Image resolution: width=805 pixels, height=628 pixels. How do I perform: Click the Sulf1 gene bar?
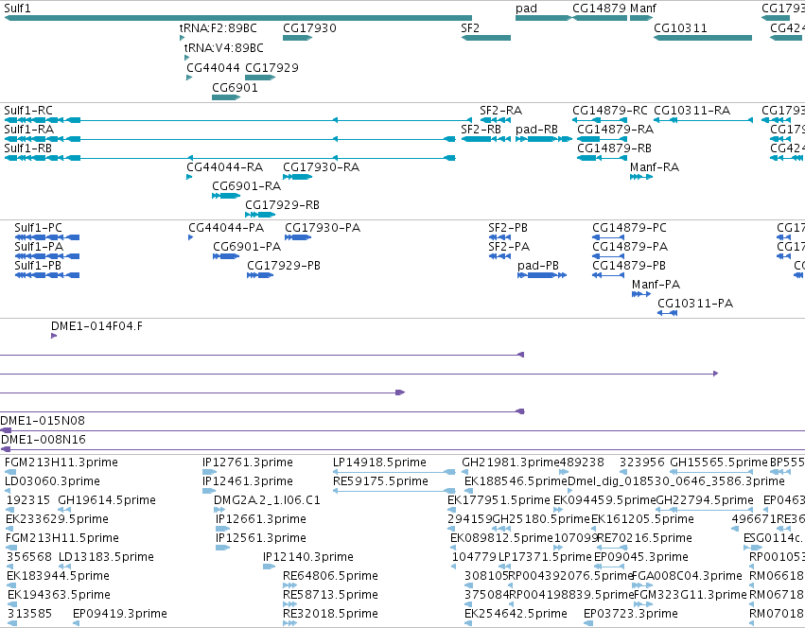238,18
